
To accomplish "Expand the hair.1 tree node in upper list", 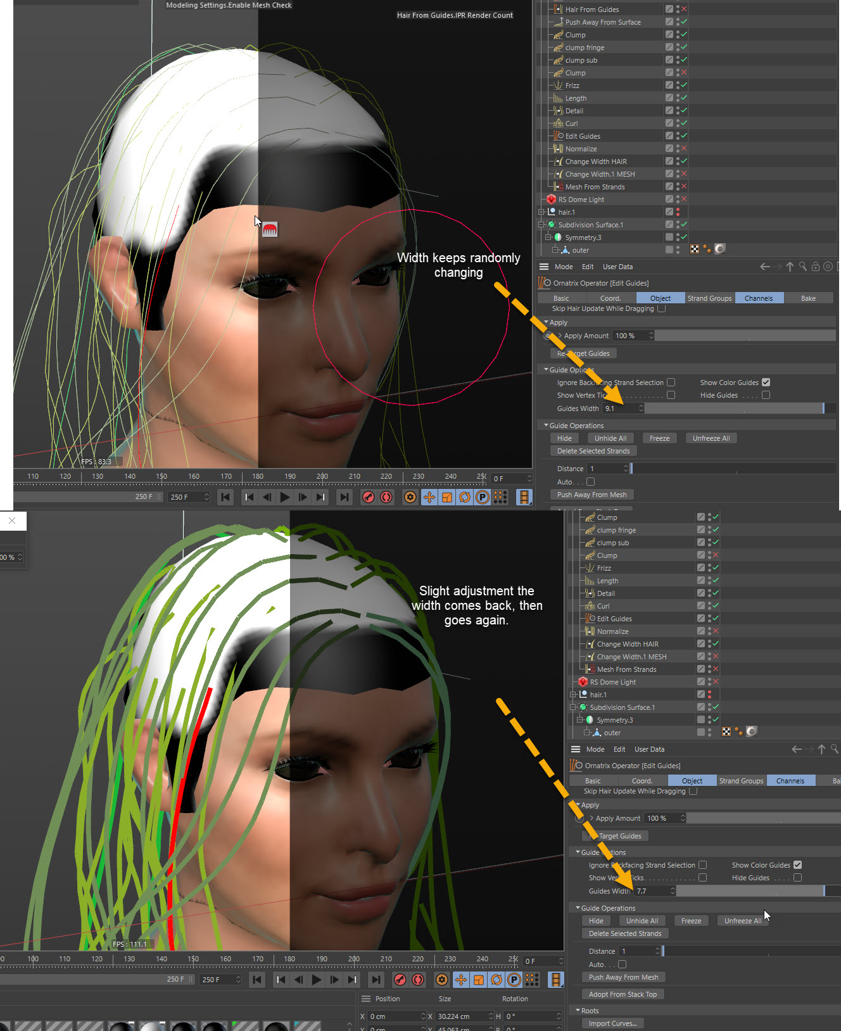I will pyautogui.click(x=541, y=212).
